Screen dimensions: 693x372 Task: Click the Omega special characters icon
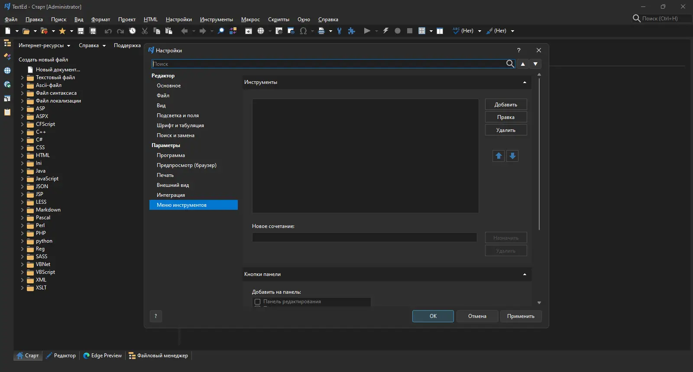click(x=303, y=31)
